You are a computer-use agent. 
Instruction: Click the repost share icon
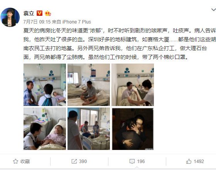[x=74, y=162]
